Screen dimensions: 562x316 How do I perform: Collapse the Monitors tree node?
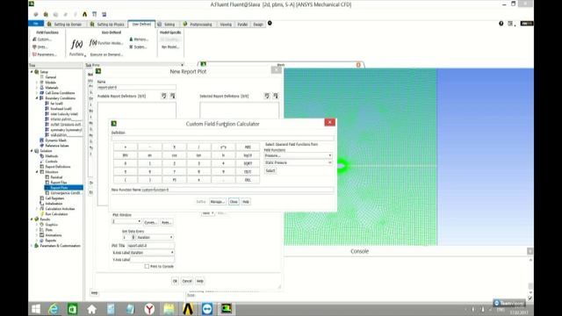click(37, 172)
